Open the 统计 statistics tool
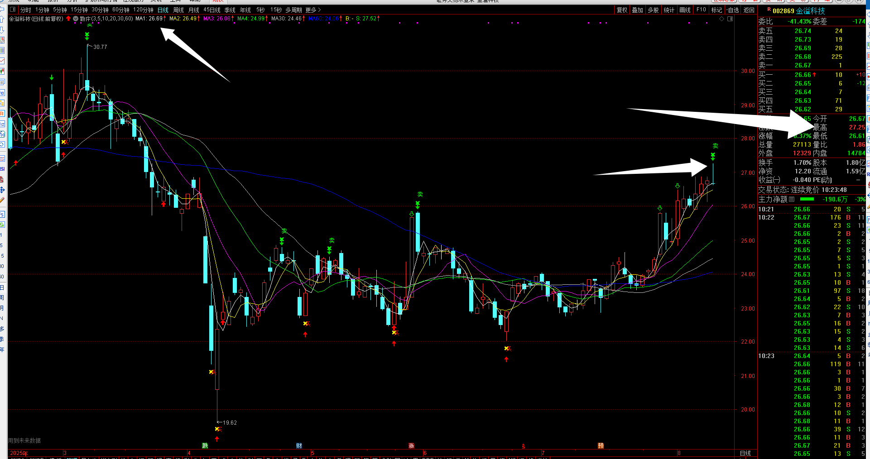Screen dimensions: 870x459 (669, 10)
